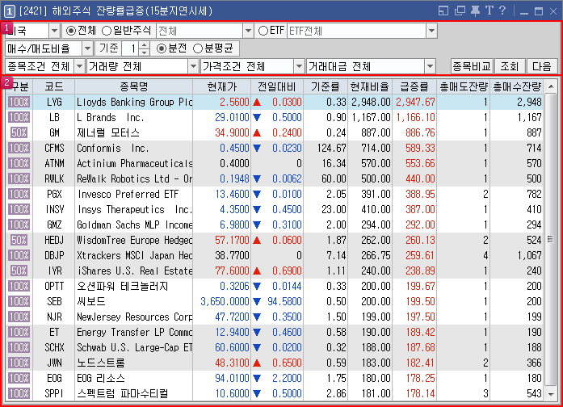The width and height of the screenshot is (563, 407).
Task: Click the 50% margin badge for GM
Action: tap(19, 133)
